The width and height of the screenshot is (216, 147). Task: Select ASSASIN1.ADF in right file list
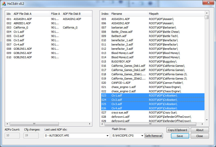tap(121, 19)
